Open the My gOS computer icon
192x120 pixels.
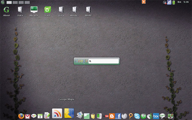pyautogui.click(x=34, y=11)
